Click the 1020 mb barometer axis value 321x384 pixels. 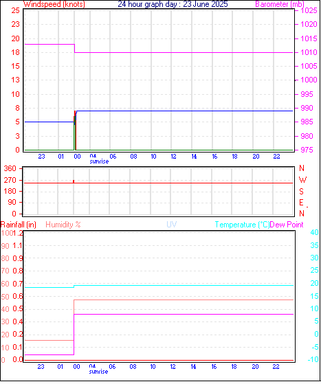tap(309, 24)
